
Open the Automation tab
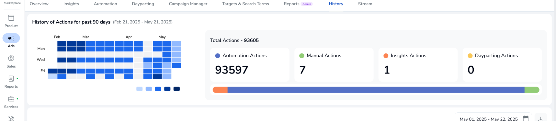[x=105, y=4]
